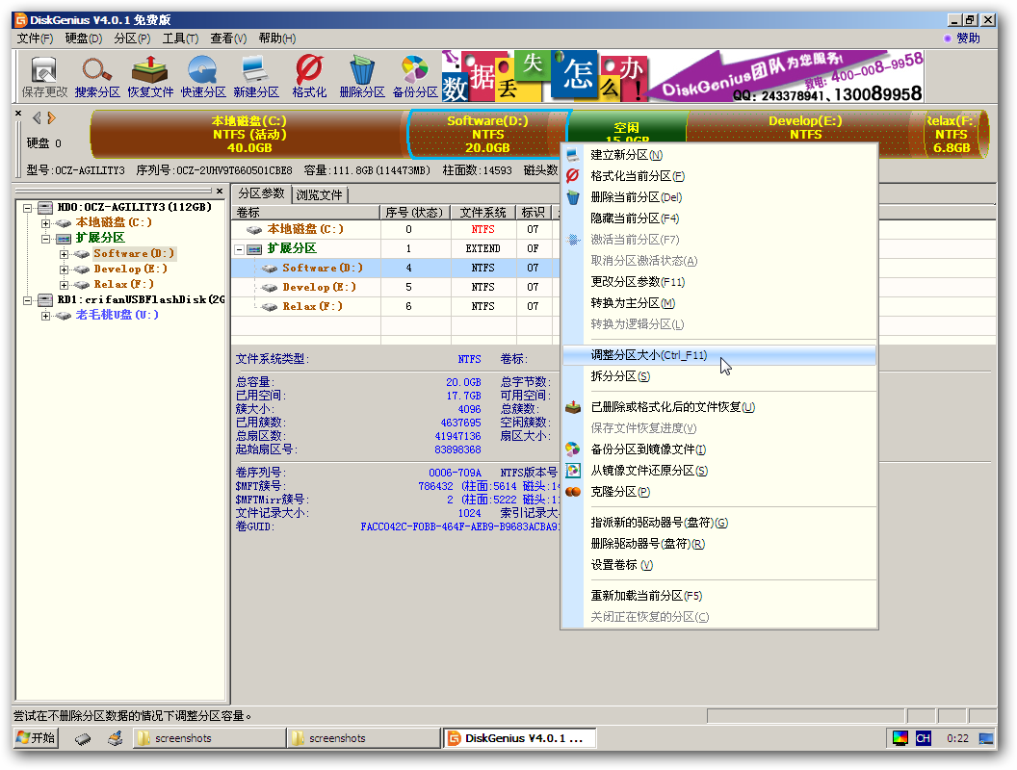Expand Develop(E:) in the tree
The width and height of the screenshot is (1017, 770).
click(x=65, y=269)
